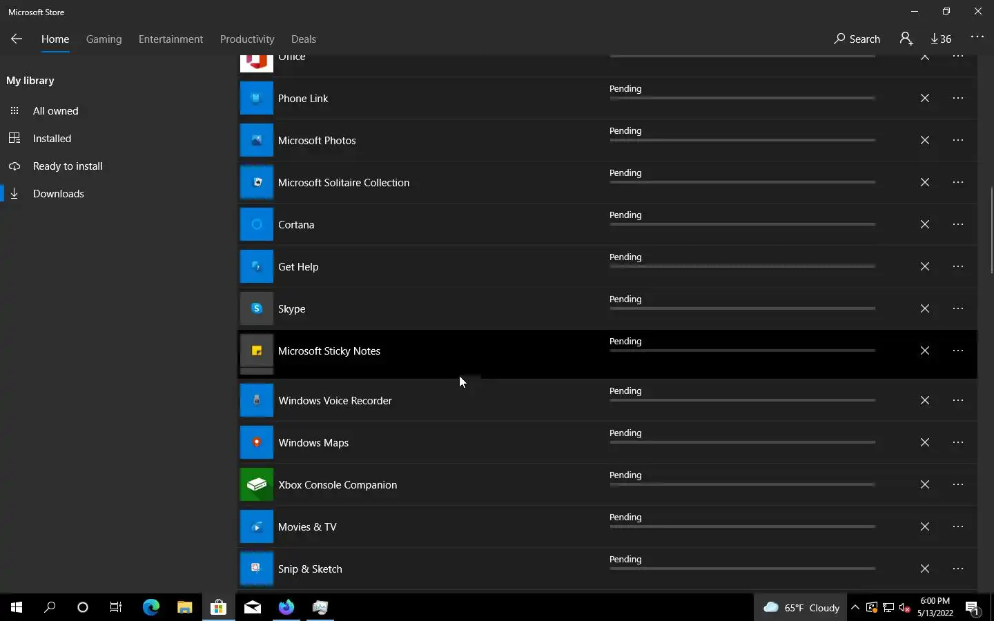Open the Microsoft Sticky Notes icon
Viewport: 994px width, 621px height.
[x=256, y=351]
